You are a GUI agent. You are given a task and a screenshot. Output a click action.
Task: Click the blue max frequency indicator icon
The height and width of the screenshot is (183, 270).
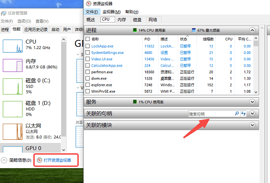(x=193, y=30)
